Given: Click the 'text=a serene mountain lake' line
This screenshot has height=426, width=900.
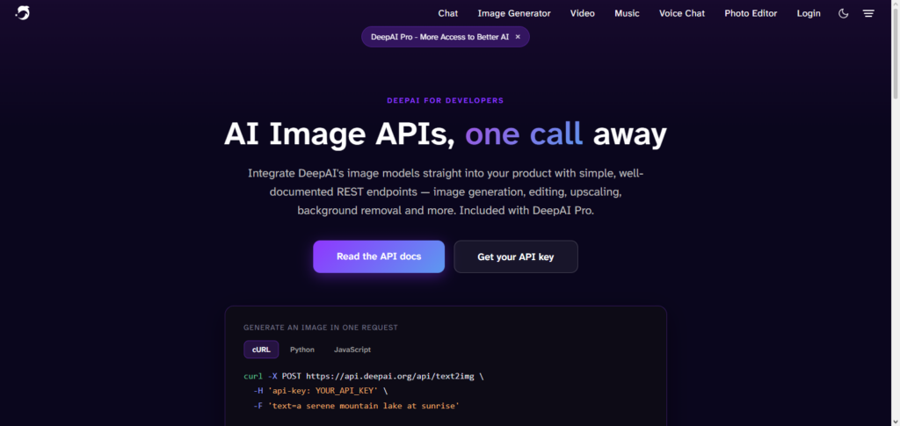Looking at the screenshot, I should [x=356, y=406].
